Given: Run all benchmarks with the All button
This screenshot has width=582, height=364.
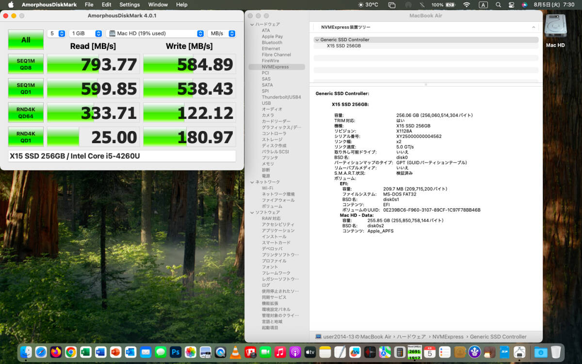Looking at the screenshot, I should [26, 40].
